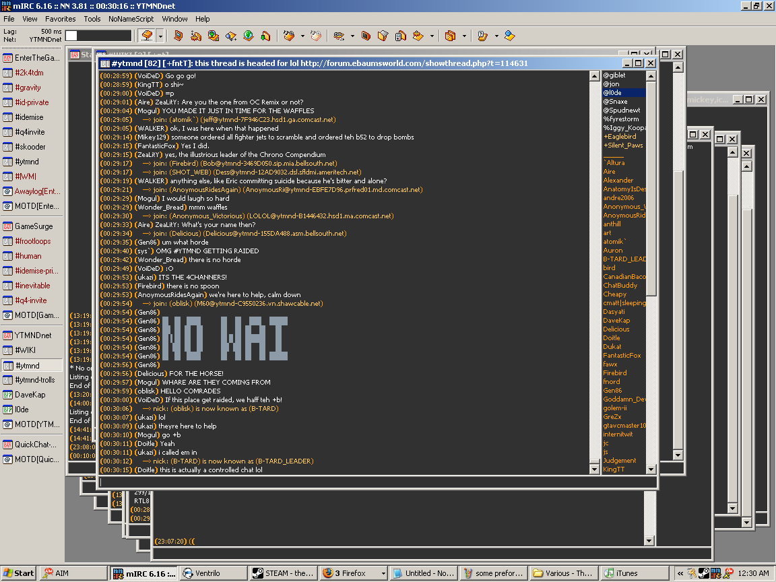Click the Start button

click(18, 573)
